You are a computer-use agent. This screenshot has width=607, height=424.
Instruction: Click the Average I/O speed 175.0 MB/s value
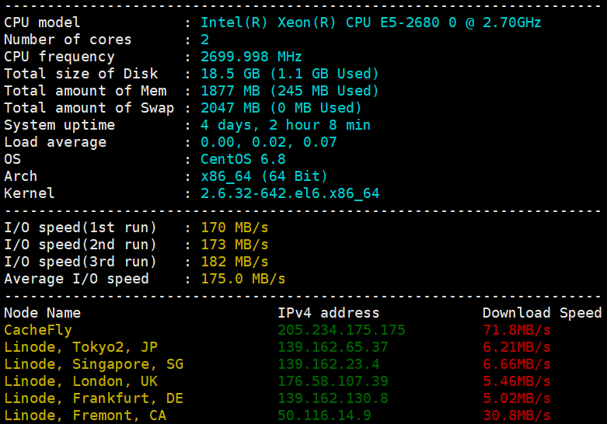242,279
